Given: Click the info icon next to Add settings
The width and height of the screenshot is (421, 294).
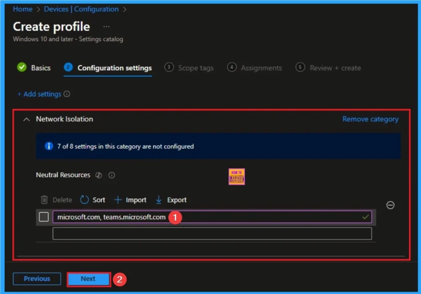Looking at the screenshot, I should click(67, 94).
